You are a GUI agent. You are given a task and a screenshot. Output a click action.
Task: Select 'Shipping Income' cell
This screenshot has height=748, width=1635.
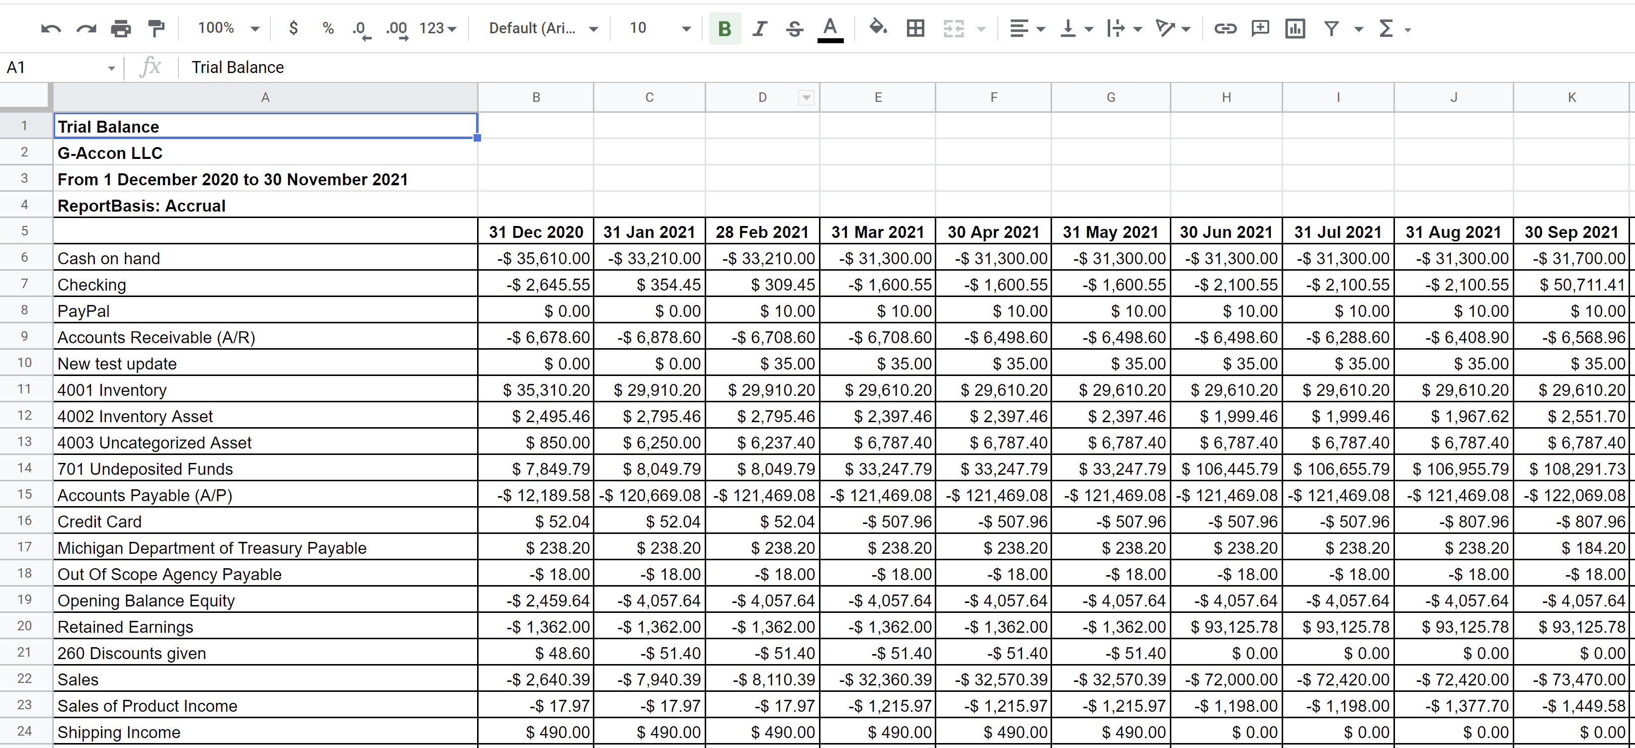point(265,732)
